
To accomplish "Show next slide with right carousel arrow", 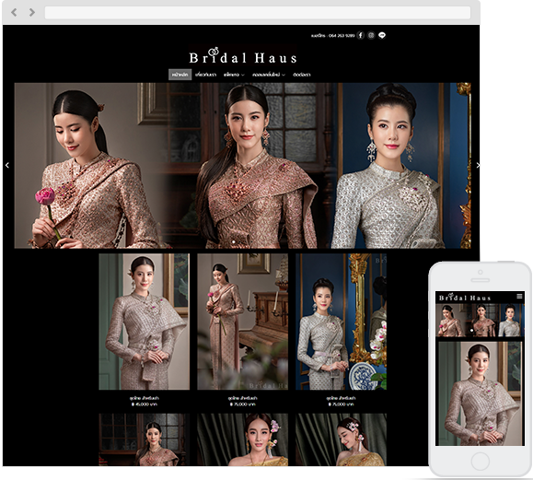I will (x=478, y=165).
